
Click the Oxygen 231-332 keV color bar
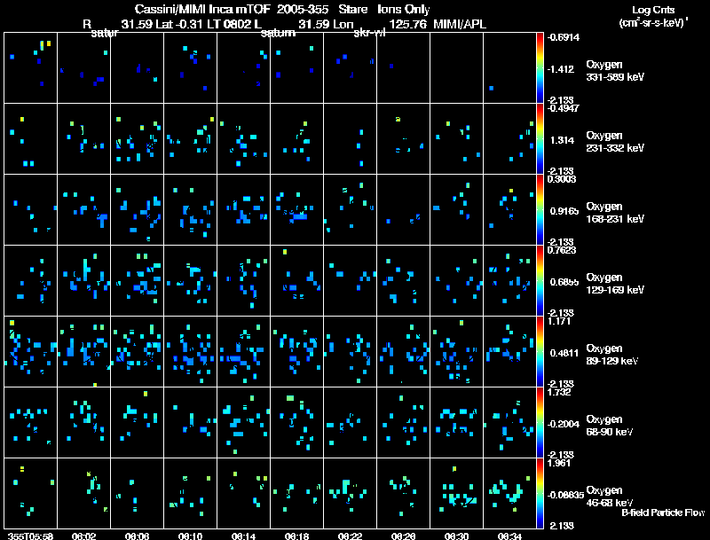click(x=540, y=139)
